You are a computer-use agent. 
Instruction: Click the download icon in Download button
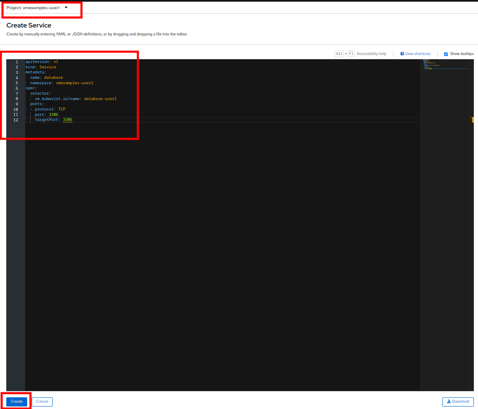[x=449, y=401]
